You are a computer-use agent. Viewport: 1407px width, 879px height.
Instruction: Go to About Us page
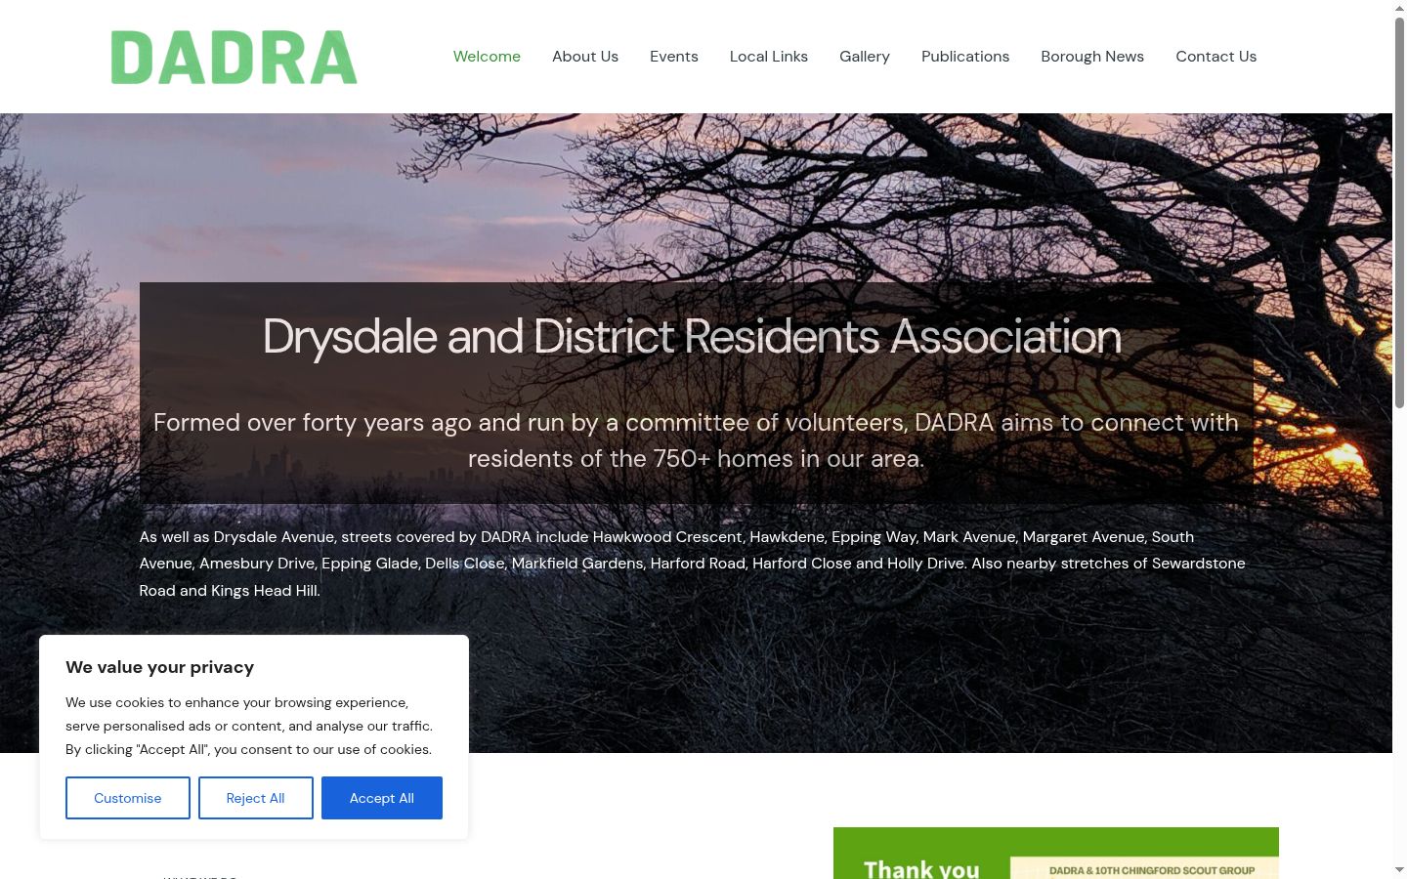[x=585, y=57]
